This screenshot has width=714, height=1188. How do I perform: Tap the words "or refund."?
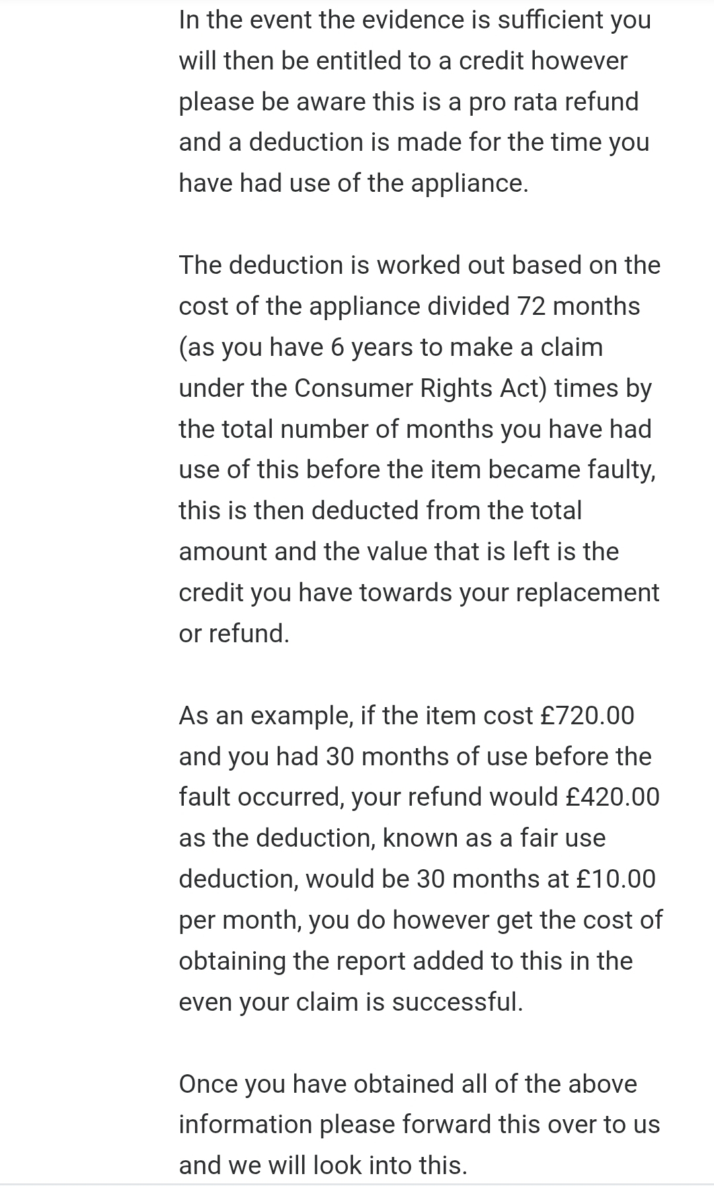(x=234, y=634)
